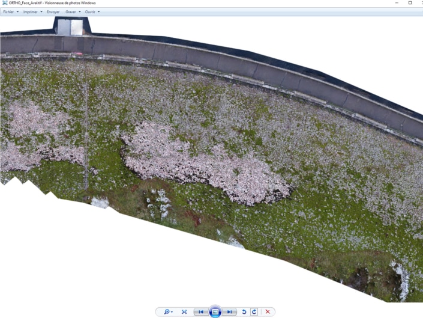Expand the Imprimer dropdown
The height and width of the screenshot is (318, 423).
click(x=32, y=12)
